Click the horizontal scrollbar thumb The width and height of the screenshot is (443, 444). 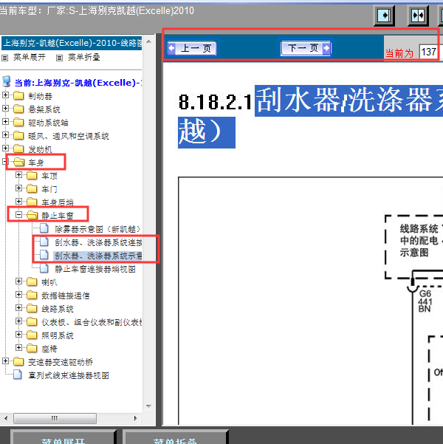pos(55,418)
